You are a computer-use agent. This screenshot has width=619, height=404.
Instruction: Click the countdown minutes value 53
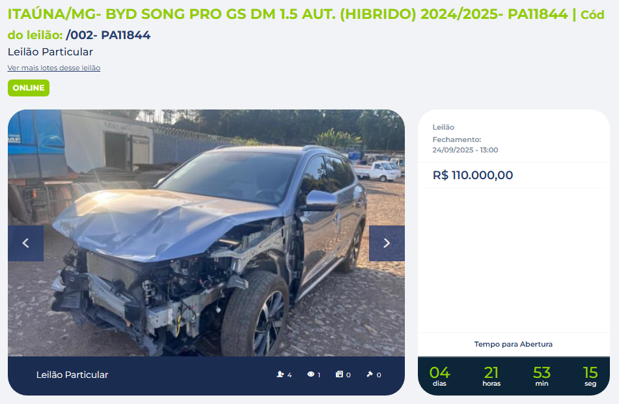[542, 372]
